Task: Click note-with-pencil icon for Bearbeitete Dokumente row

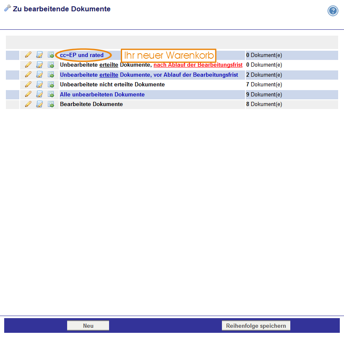Action: [x=39, y=104]
